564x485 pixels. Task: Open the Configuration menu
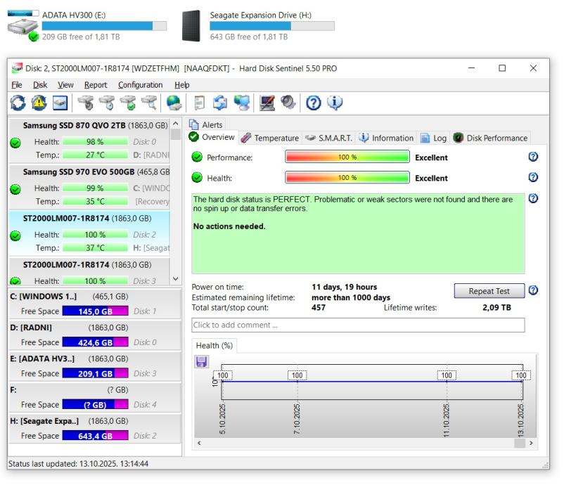[x=140, y=85]
